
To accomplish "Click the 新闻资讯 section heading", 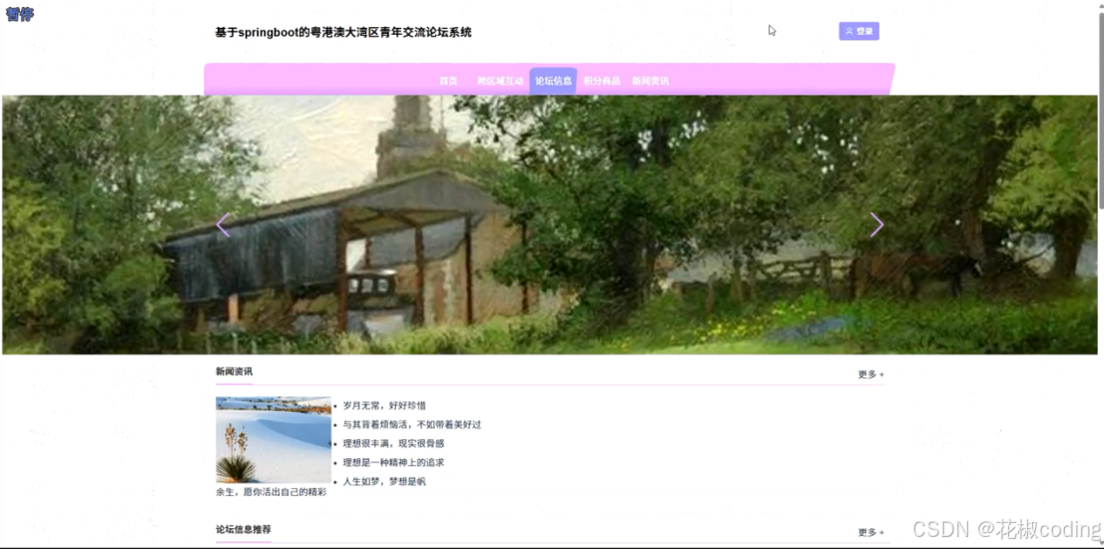I will pyautogui.click(x=234, y=371).
